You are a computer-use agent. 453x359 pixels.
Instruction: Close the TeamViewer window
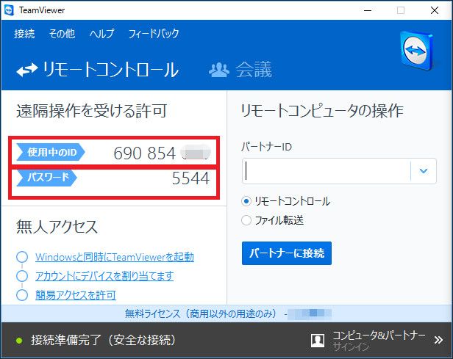(435, 10)
